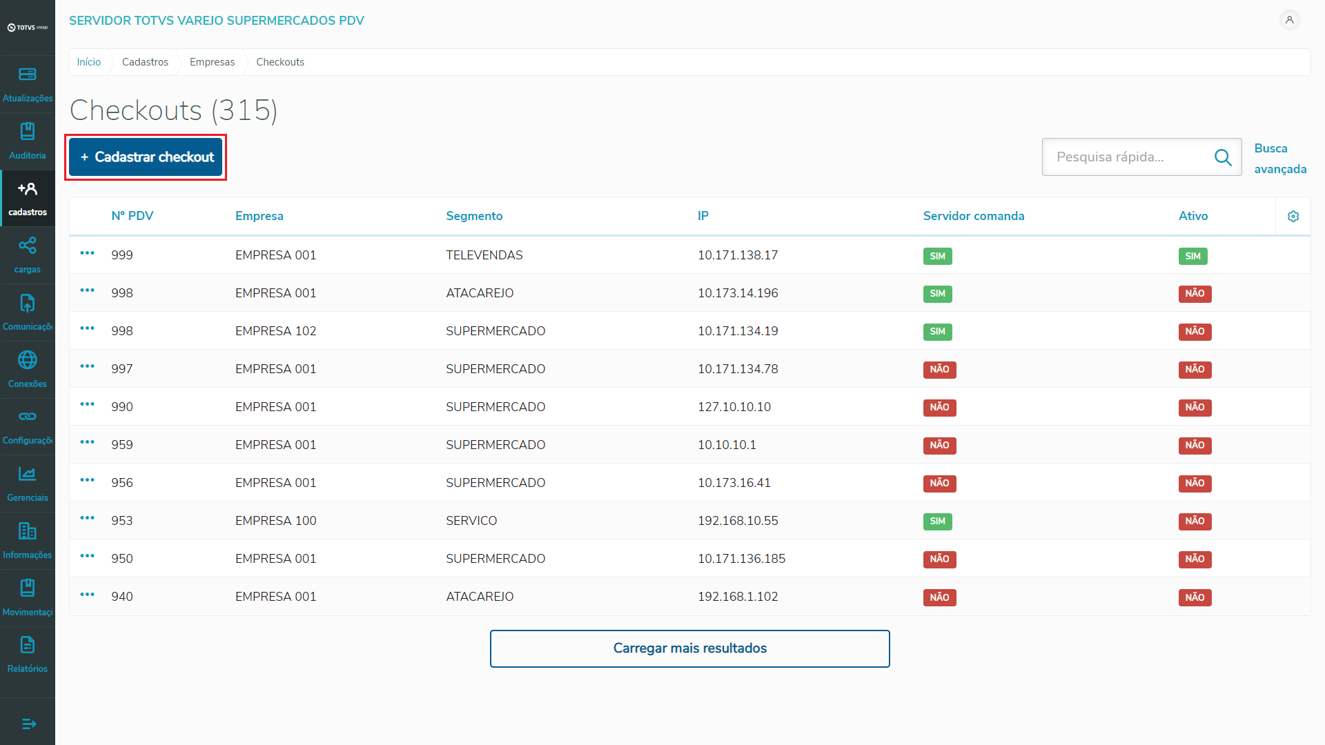1325x745 pixels.
Task: Click Carregar mais resultados button
Action: click(689, 648)
